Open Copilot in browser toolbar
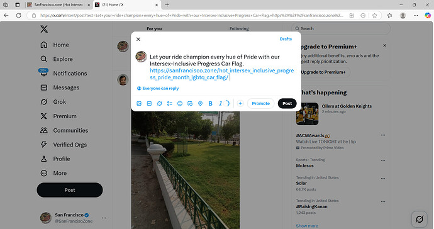The width and height of the screenshot is (434, 229). [x=428, y=16]
